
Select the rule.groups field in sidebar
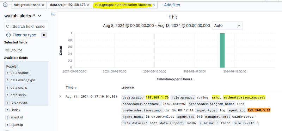[19, 103]
